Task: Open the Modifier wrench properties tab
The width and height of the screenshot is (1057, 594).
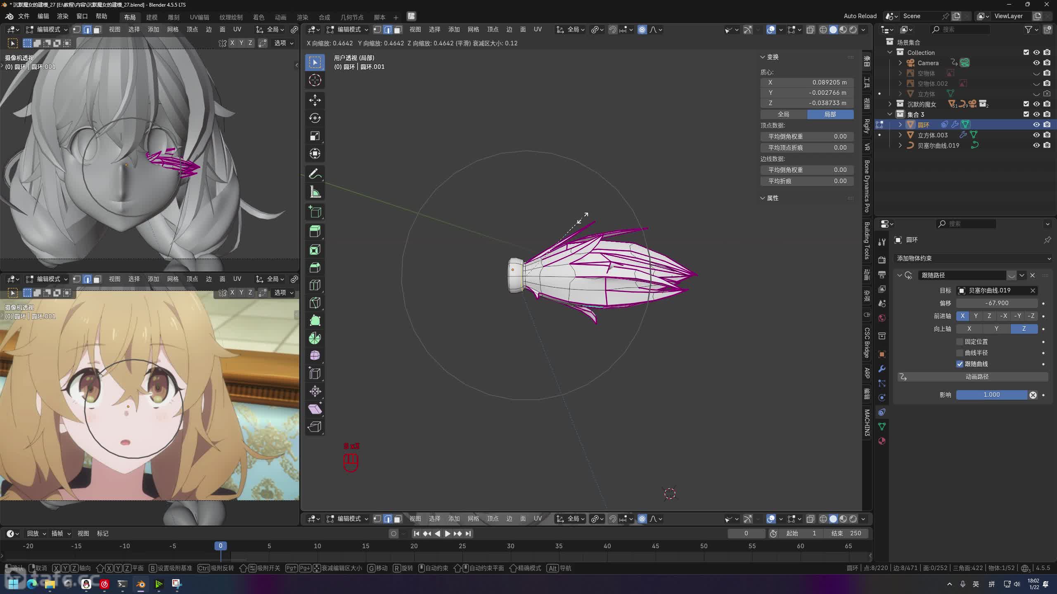Action: tap(882, 369)
